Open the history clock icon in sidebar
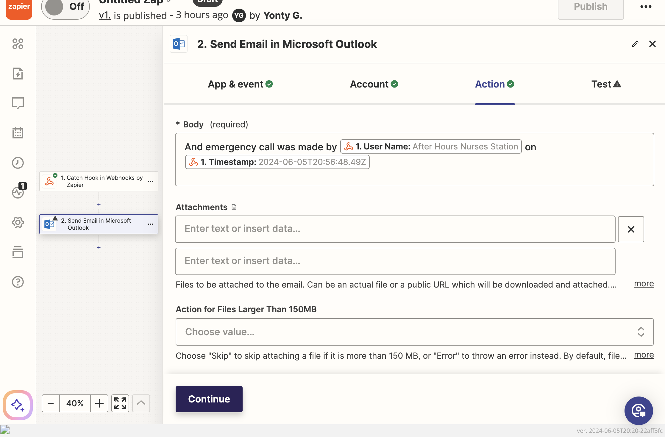Image resolution: width=665 pixels, height=437 pixels. 18,163
